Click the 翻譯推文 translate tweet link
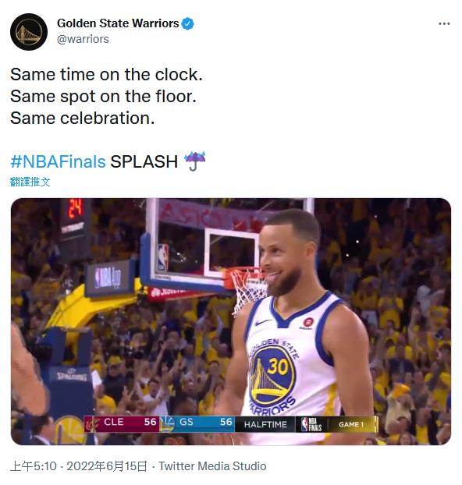The height and width of the screenshot is (485, 462). tap(30, 182)
